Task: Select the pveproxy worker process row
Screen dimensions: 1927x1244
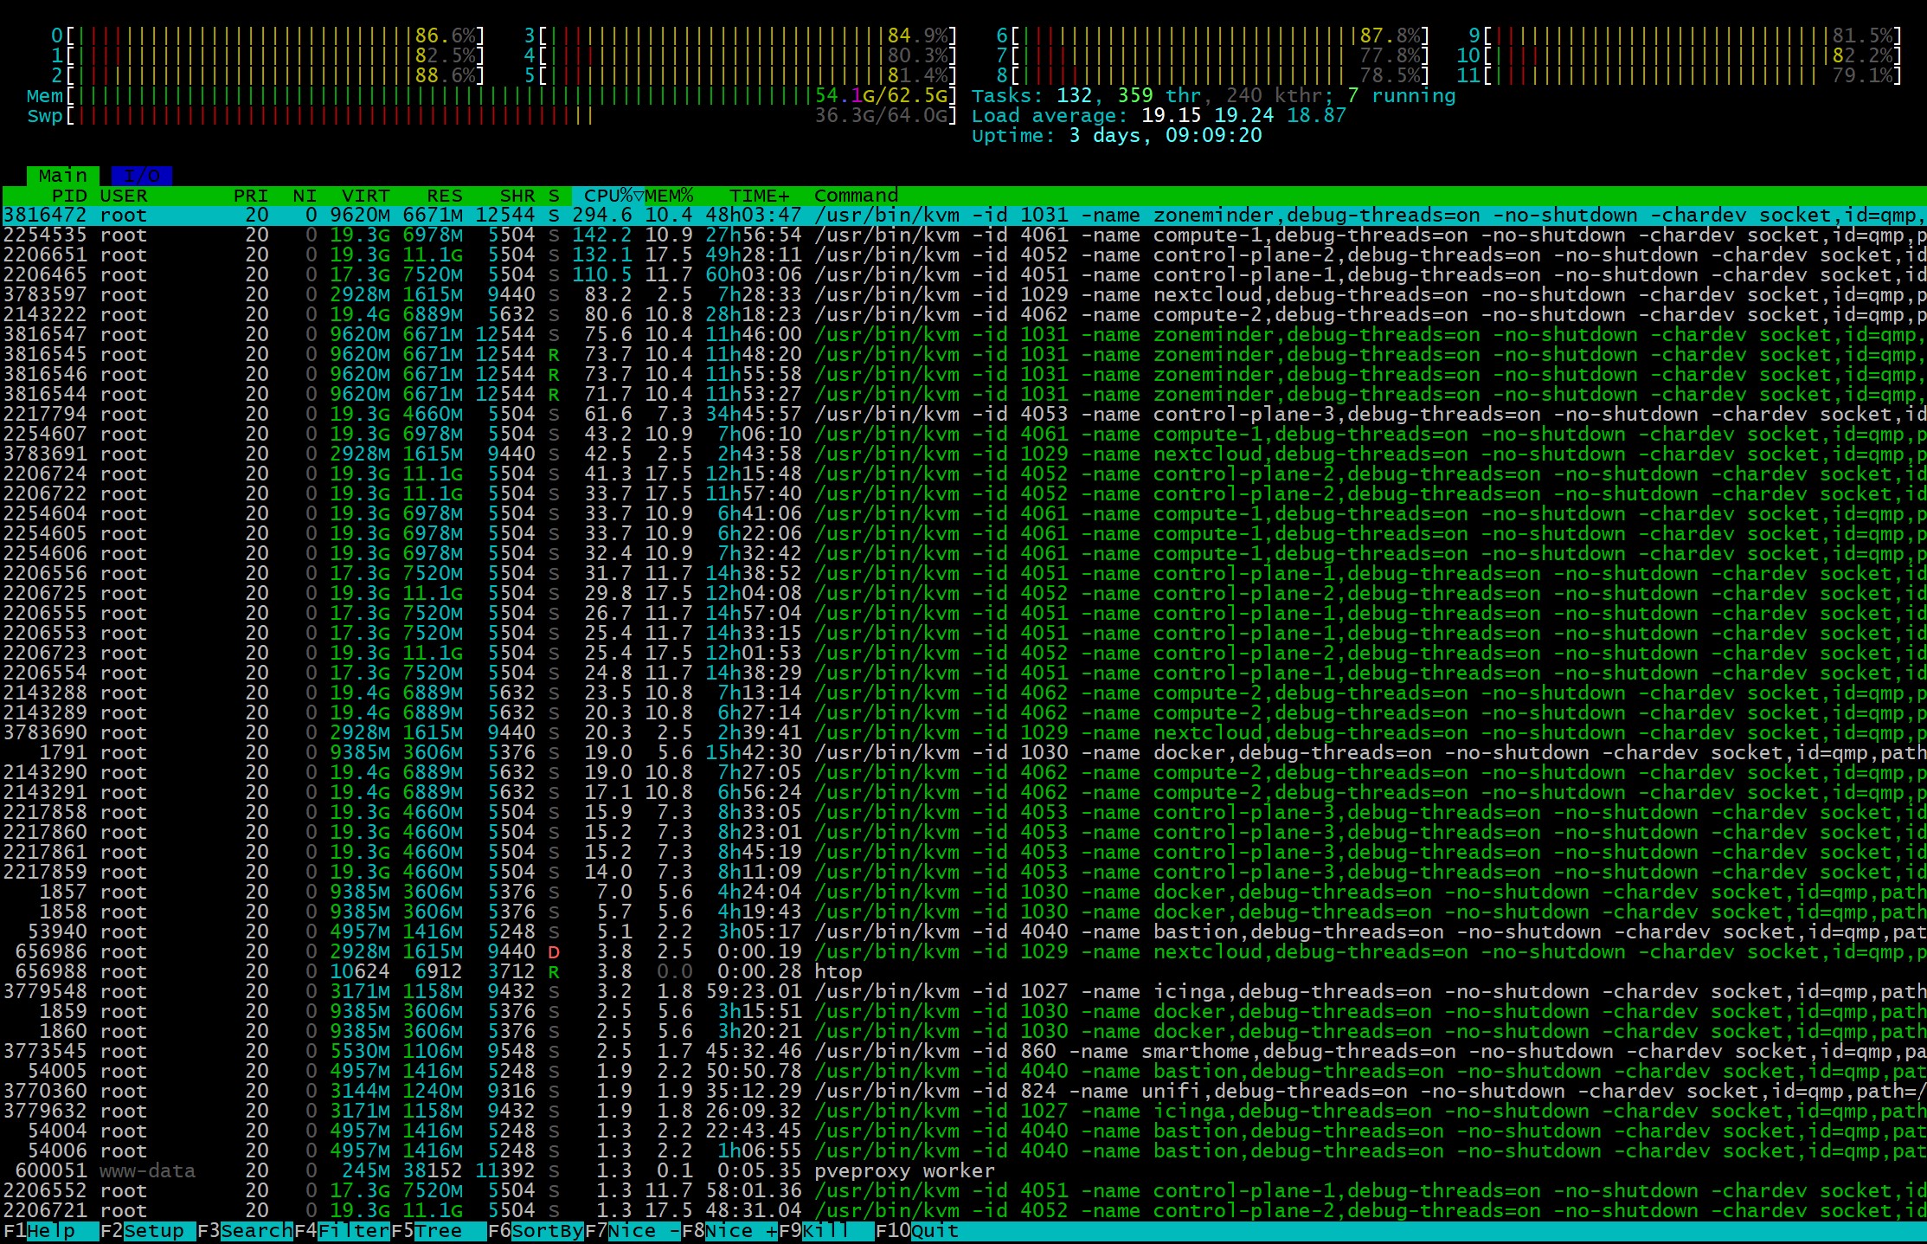Action: point(903,1171)
